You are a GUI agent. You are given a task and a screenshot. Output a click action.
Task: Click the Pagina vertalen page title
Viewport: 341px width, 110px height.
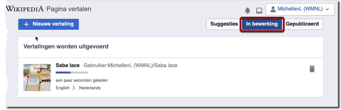(69, 9)
